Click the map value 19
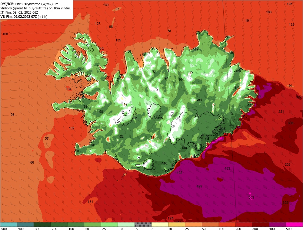 (126, 105)
